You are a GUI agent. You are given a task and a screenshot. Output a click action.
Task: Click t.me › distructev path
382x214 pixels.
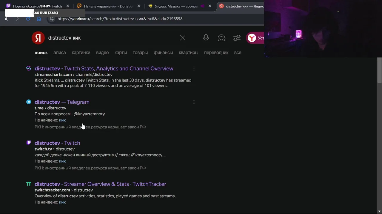(50, 108)
